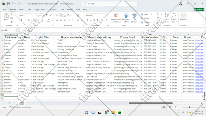Switch to the View tab
Screen dimensions: 206x116
point(78,10)
